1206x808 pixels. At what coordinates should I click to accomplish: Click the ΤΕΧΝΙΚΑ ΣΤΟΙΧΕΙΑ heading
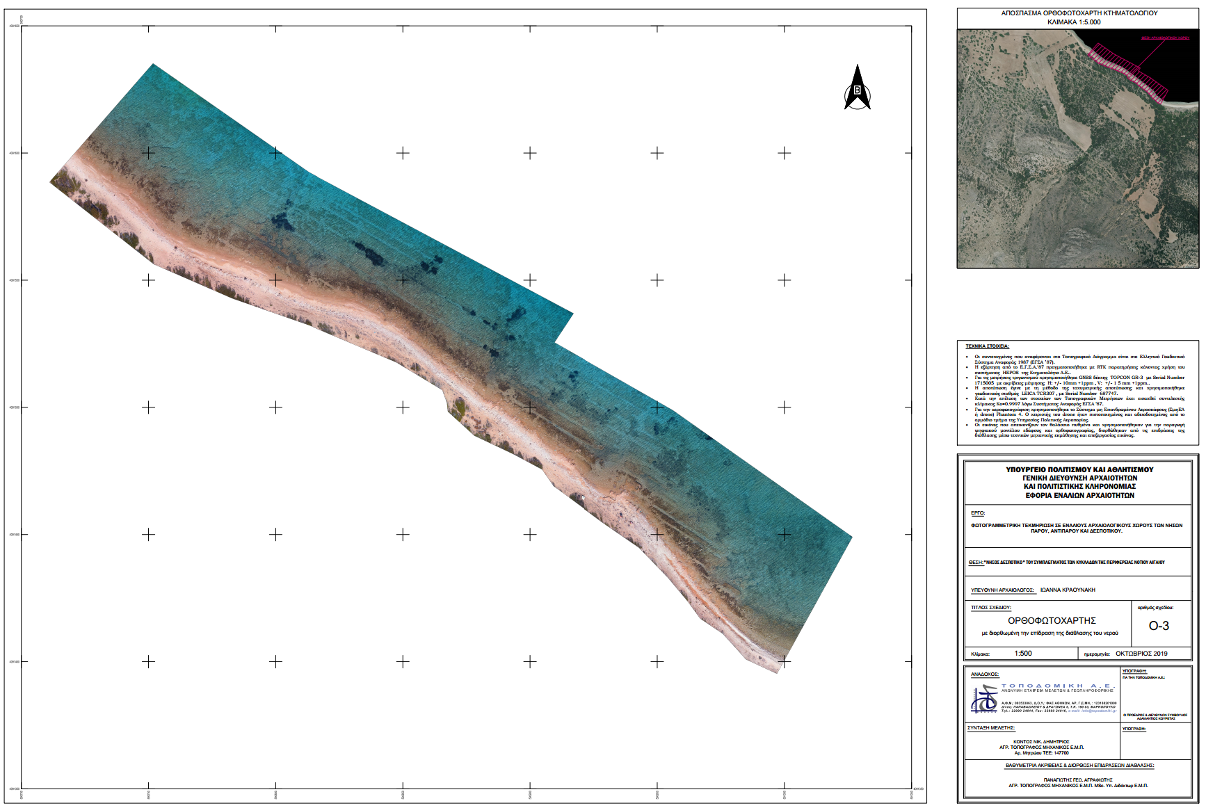[x=986, y=346]
